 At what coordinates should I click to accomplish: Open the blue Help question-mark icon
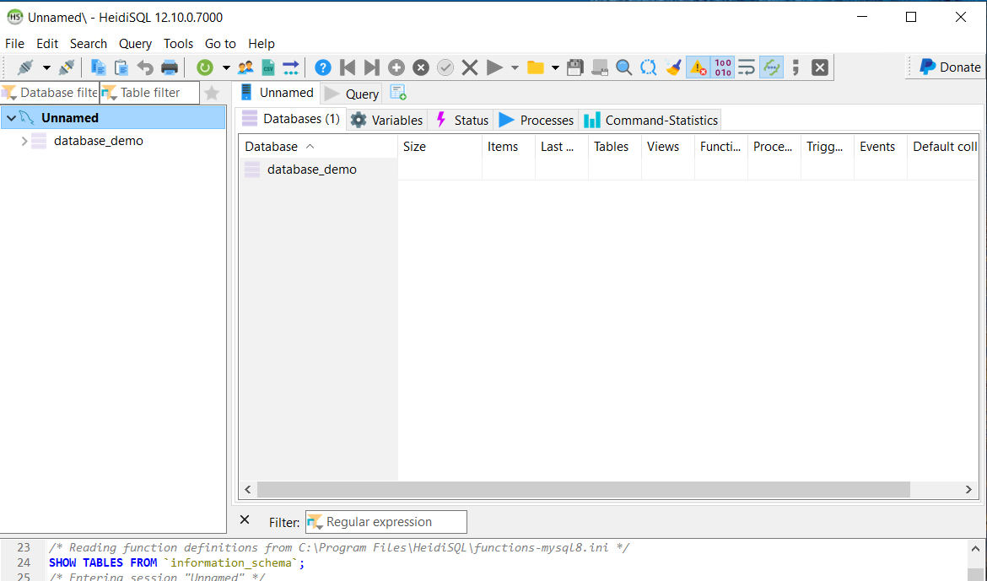[x=322, y=67]
